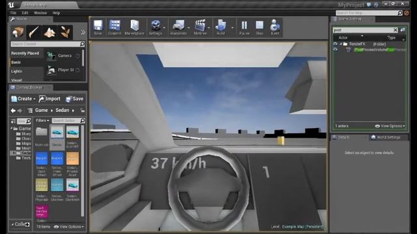Select the Lights placement category

tap(16, 71)
